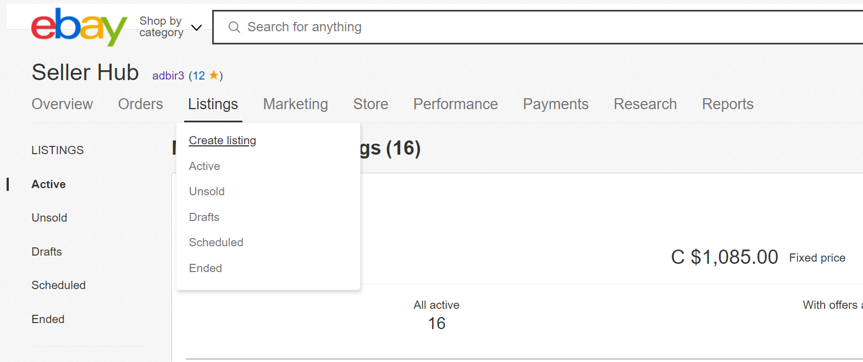Open the Payments tab
The width and height of the screenshot is (863, 362).
555,104
